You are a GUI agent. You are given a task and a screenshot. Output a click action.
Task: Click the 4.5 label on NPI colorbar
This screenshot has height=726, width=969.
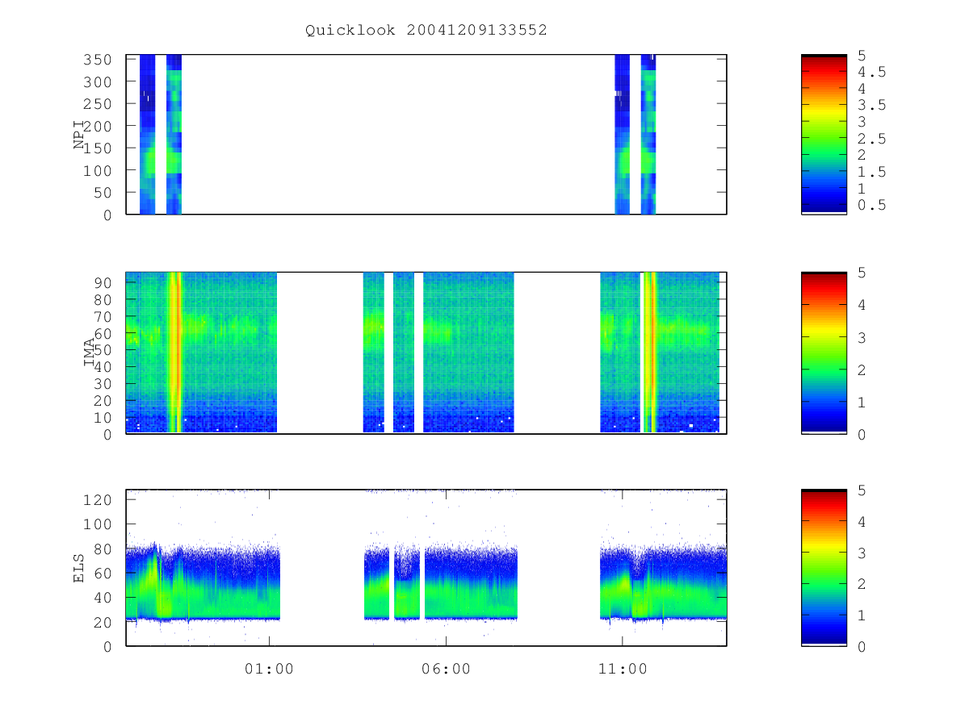coord(871,72)
